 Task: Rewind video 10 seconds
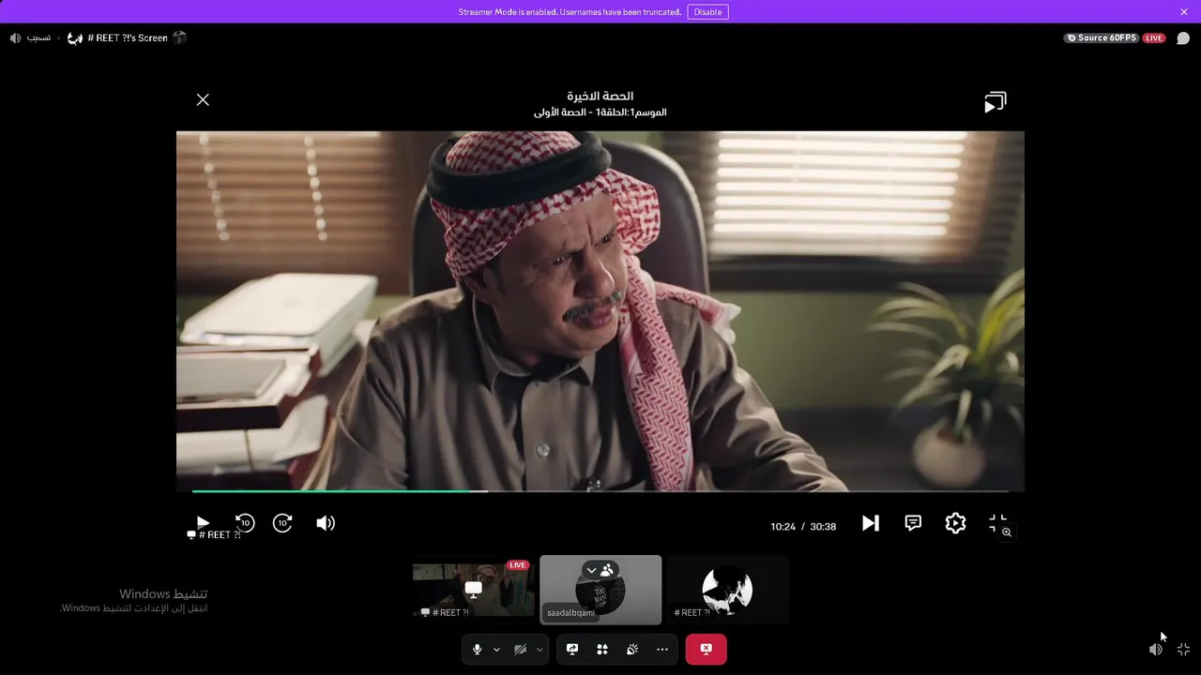pyautogui.click(x=245, y=523)
